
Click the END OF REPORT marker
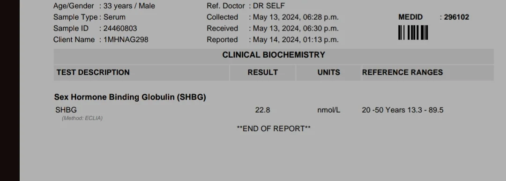tap(274, 129)
